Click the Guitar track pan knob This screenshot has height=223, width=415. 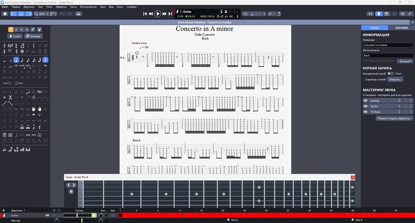(x=101, y=215)
